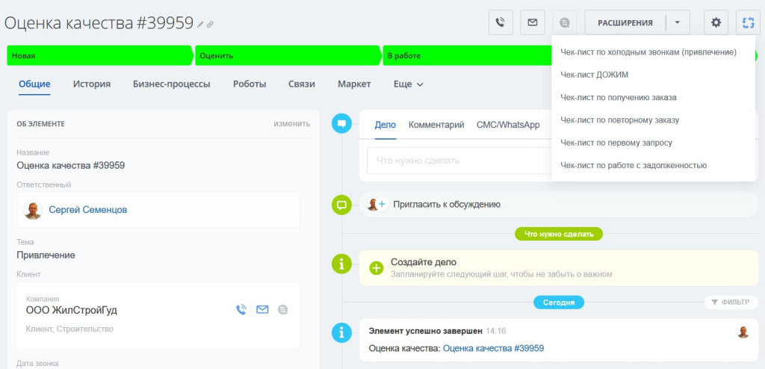Click chat icon in company card
765x369 pixels.
pyautogui.click(x=283, y=309)
